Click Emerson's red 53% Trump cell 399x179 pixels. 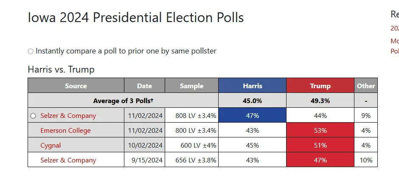coord(320,131)
